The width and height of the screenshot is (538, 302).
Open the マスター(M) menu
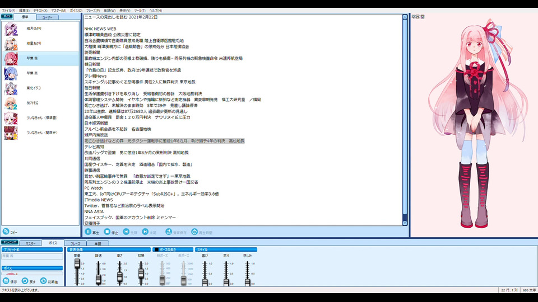click(59, 11)
